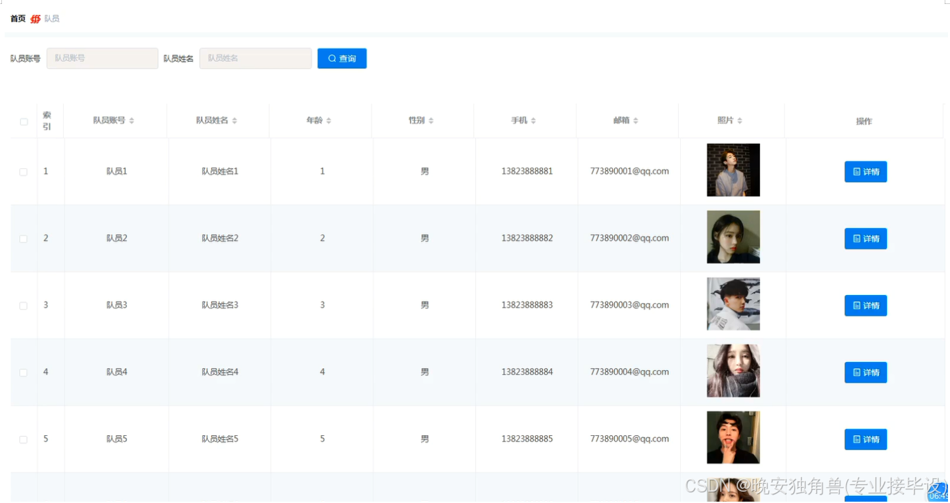
Task: Check the box for row 队员2
Action: click(23, 239)
